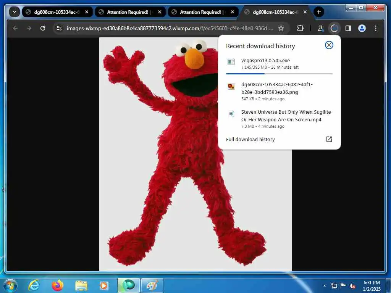Go back to the previous page
Viewport: 391px width, 293px height.
[x=15, y=28]
